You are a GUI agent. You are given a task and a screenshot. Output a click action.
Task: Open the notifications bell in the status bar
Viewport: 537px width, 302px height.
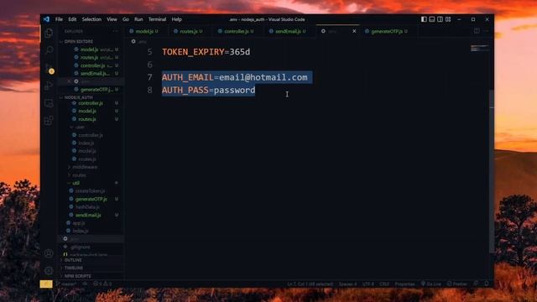click(x=487, y=284)
